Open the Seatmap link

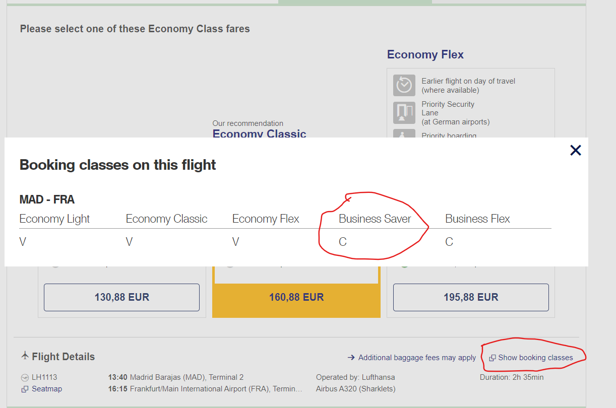46,389
